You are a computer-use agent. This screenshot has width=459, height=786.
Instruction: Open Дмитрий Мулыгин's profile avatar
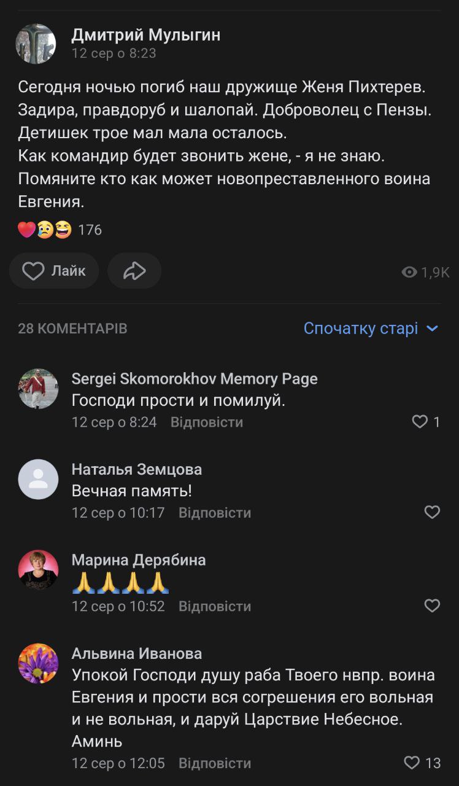(36, 44)
